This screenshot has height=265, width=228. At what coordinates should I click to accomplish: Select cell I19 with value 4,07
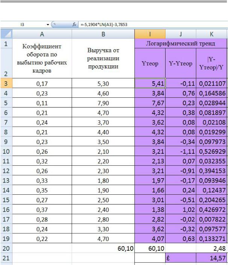point(150,239)
